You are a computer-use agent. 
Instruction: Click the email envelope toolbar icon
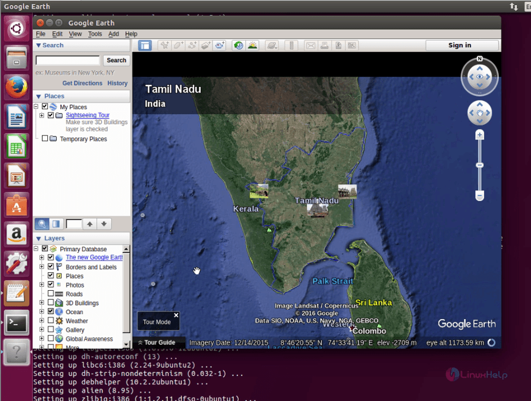(x=310, y=46)
